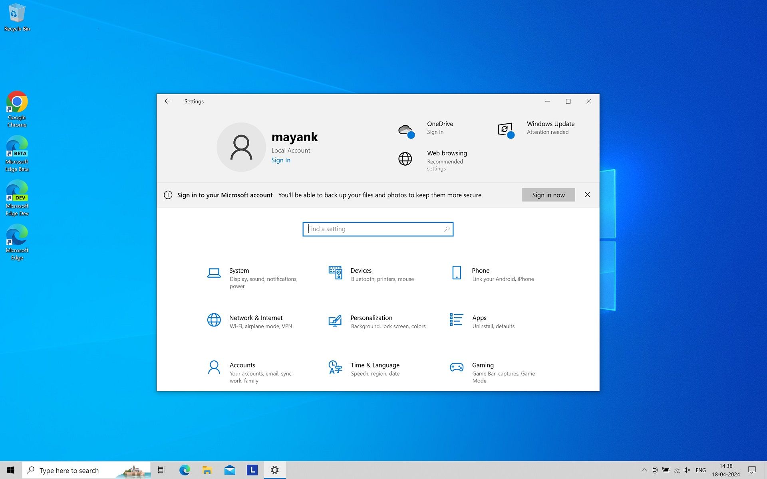767x479 pixels.
Task: Open Network & Internet settings
Action: [256, 318]
